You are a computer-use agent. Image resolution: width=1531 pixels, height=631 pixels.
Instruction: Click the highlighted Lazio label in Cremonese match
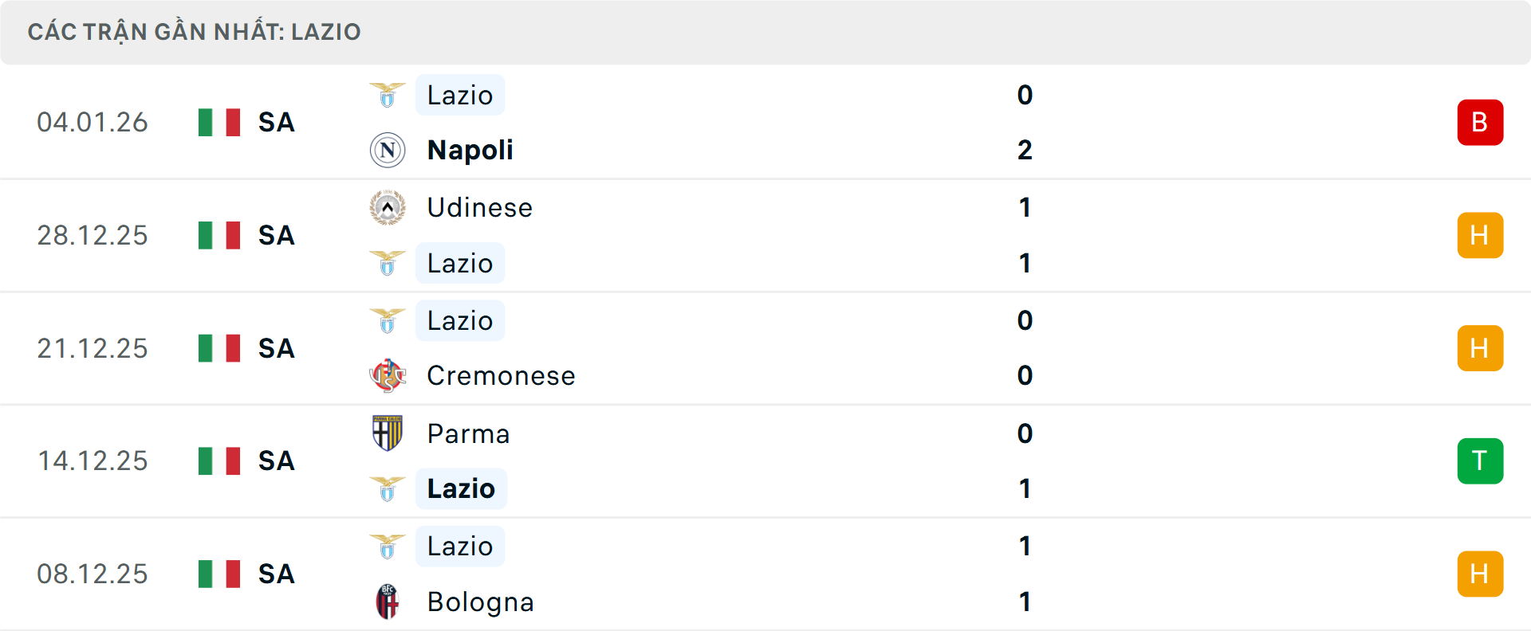459,320
